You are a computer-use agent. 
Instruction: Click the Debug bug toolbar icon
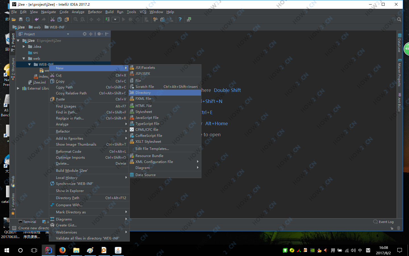(131, 20)
